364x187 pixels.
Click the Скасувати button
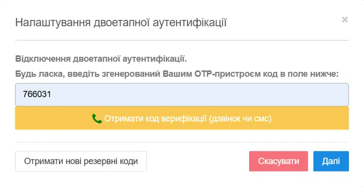click(278, 161)
